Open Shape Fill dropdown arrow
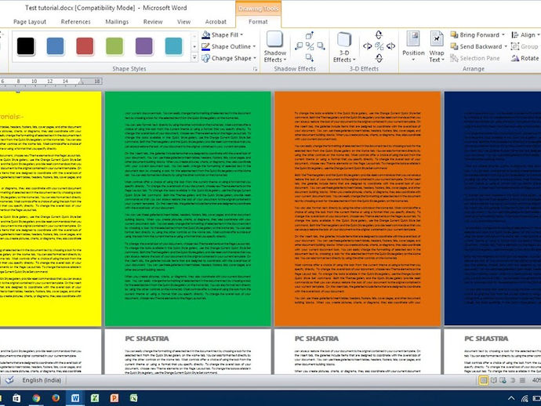Image resolution: width=541 pixels, height=406 pixels. (241, 34)
